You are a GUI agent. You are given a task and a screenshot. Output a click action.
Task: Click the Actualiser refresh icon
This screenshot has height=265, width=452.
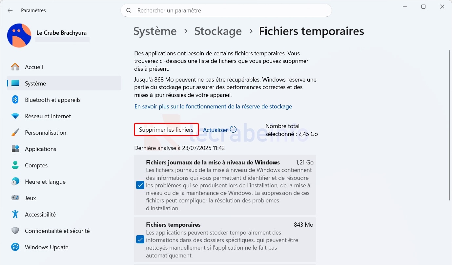coord(233,129)
